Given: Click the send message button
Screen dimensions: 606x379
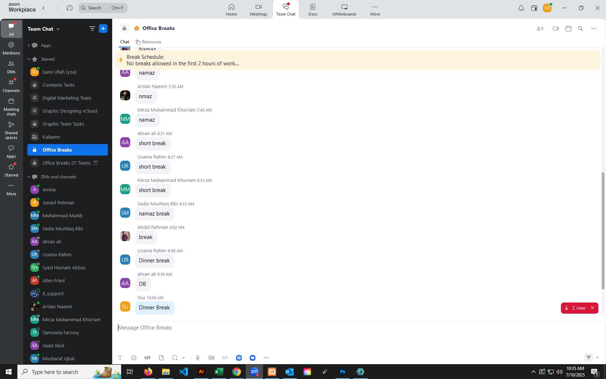Looking at the screenshot, I should point(589,357).
